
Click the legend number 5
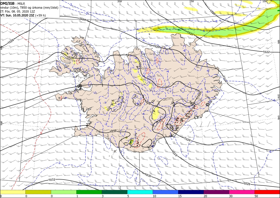pos(128,196)
